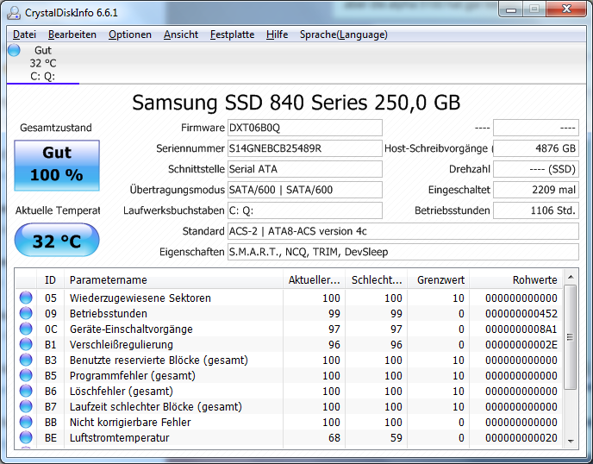This screenshot has height=464, width=593.
Task: Click status orb for Benutzte reservierte Blöcke row
Action: [26, 360]
